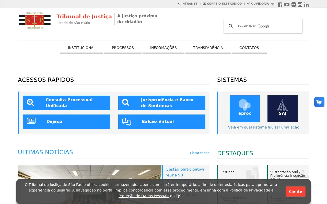
Task: Open 'Gestão participativa reúne 90' news headline
Action: click(x=185, y=172)
